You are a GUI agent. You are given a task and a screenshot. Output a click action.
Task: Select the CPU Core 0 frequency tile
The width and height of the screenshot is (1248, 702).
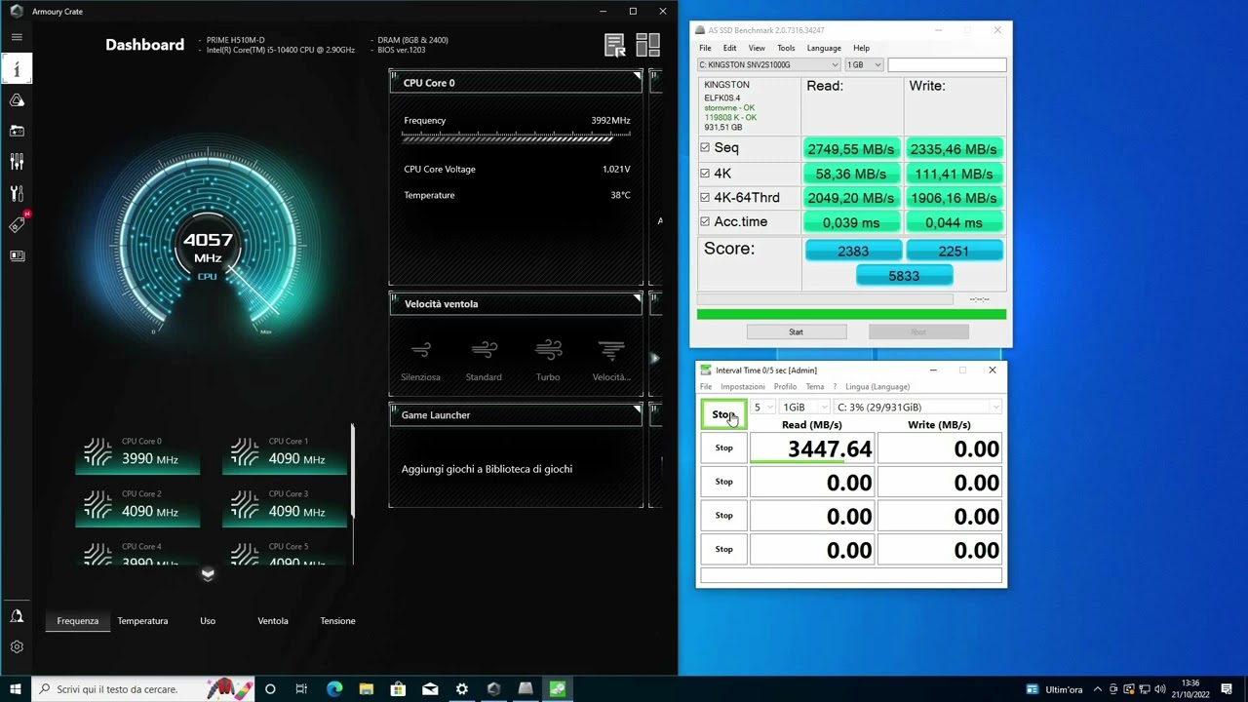pyautogui.click(x=137, y=453)
